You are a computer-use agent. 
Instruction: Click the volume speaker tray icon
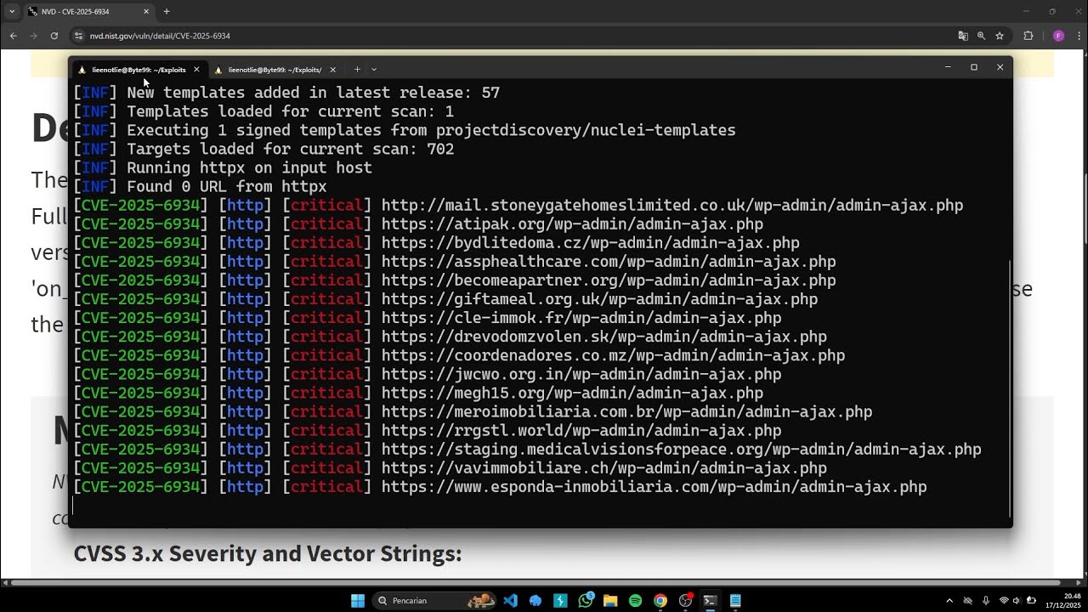pos(1017,601)
